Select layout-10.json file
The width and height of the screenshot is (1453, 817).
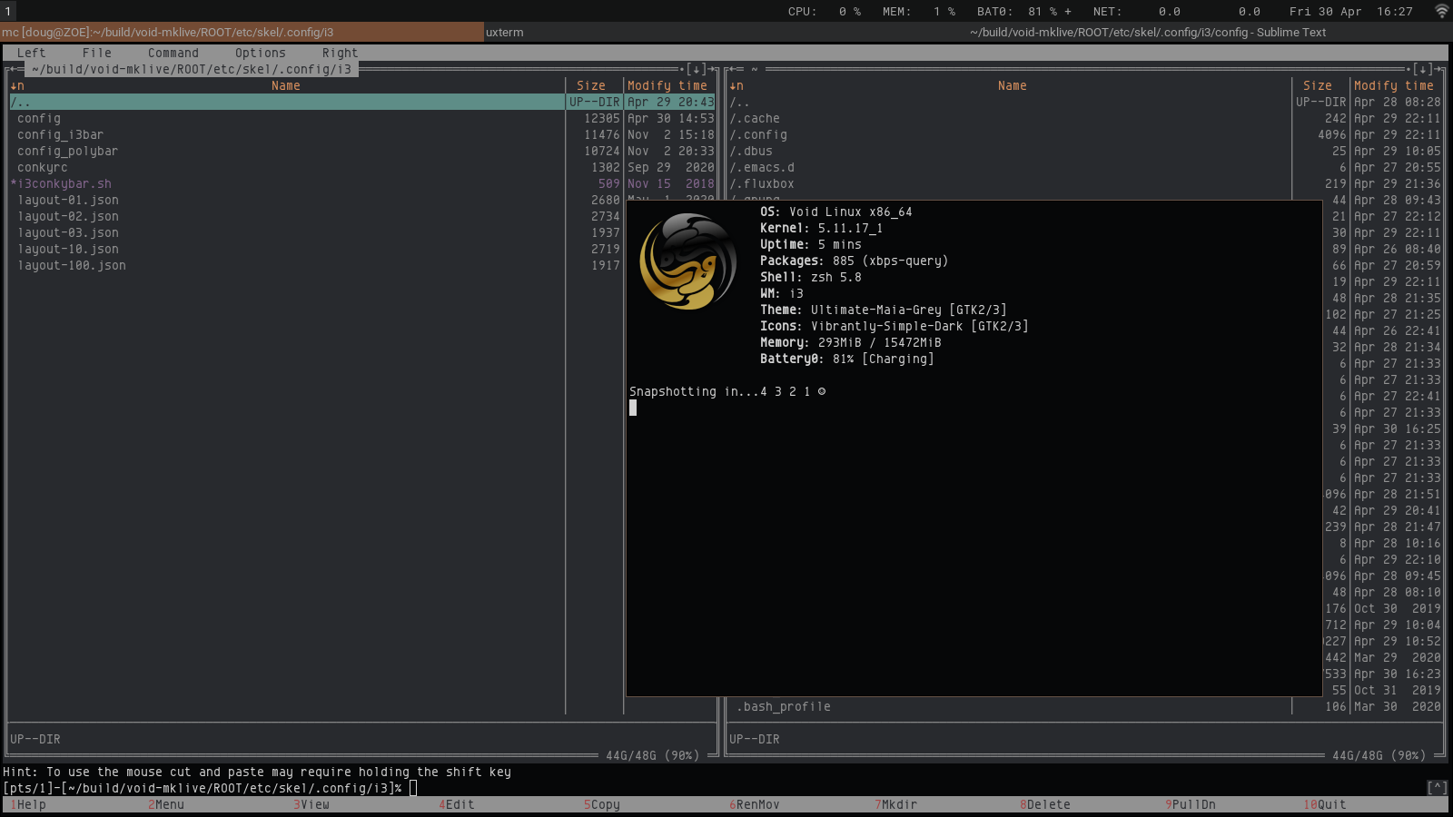pyautogui.click(x=67, y=249)
